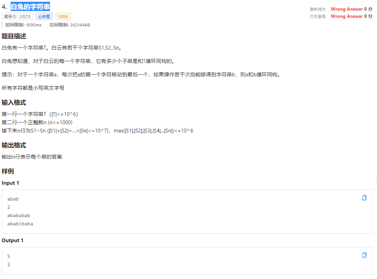Click the 题目描述 section heading

coord(14,36)
